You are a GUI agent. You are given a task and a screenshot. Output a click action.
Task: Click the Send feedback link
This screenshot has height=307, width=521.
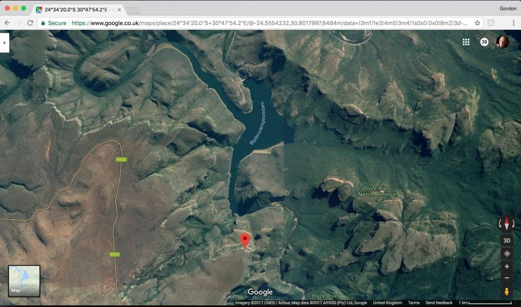[439, 303]
